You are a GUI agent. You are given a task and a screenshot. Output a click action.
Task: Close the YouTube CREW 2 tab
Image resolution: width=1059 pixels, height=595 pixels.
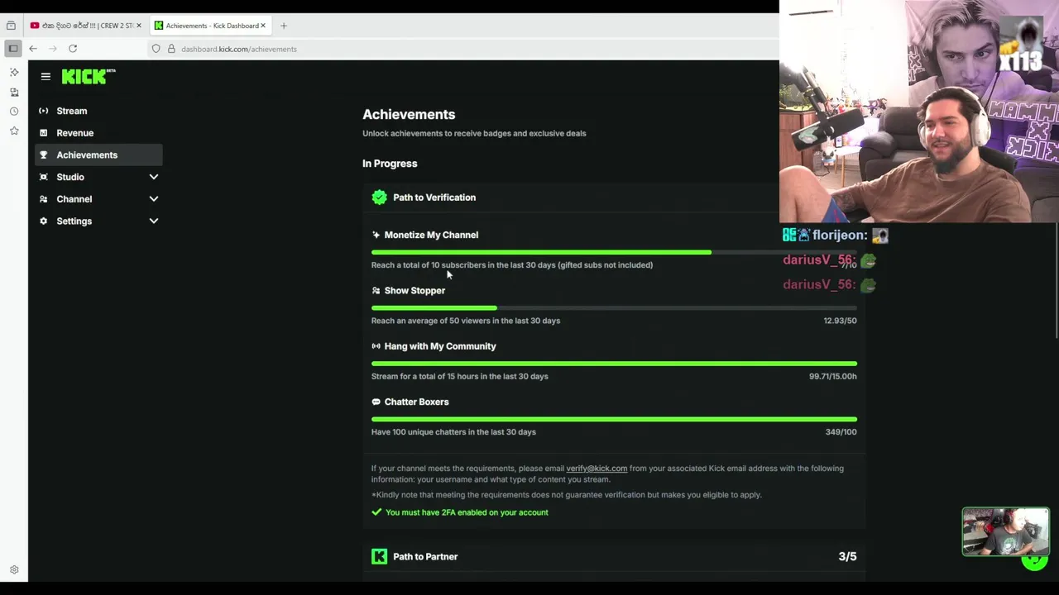(139, 26)
